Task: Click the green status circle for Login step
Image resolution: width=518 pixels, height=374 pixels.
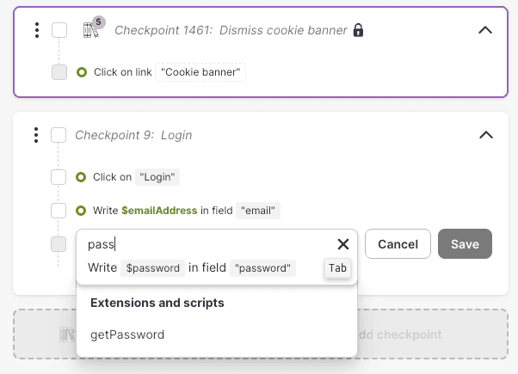Action: [x=82, y=177]
